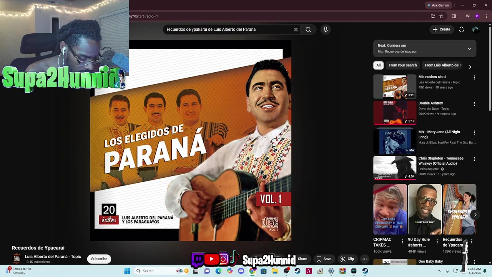
Task: Open WinRAR from the taskbar
Action: 342,271
